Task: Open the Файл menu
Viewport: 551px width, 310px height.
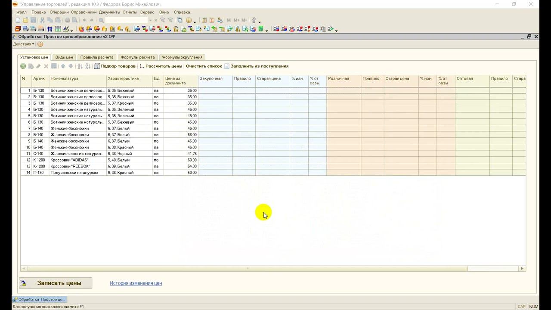Action: [21, 12]
